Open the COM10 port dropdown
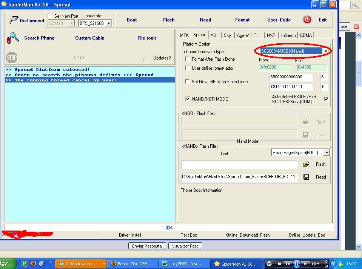362x269 pixels. tap(72, 23)
